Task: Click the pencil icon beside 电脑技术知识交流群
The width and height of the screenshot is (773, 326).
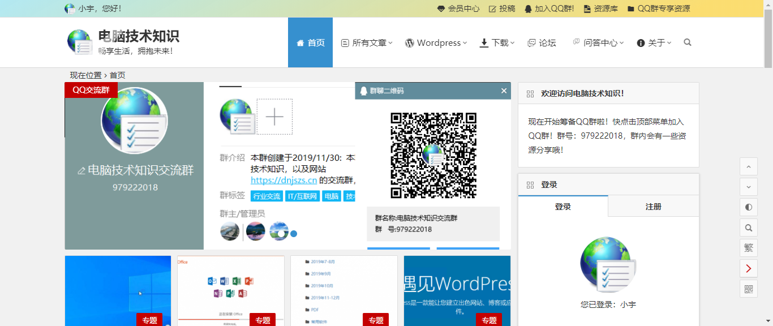Action: pyautogui.click(x=81, y=171)
